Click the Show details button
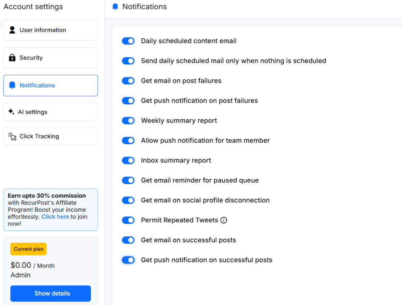 point(50,294)
